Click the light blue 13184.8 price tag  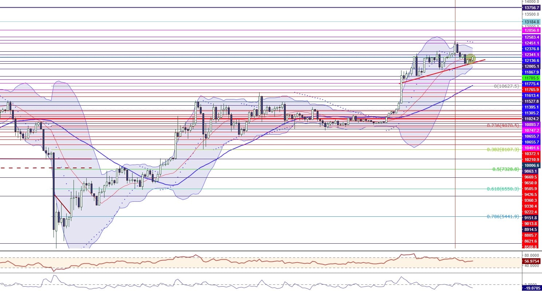532,21
